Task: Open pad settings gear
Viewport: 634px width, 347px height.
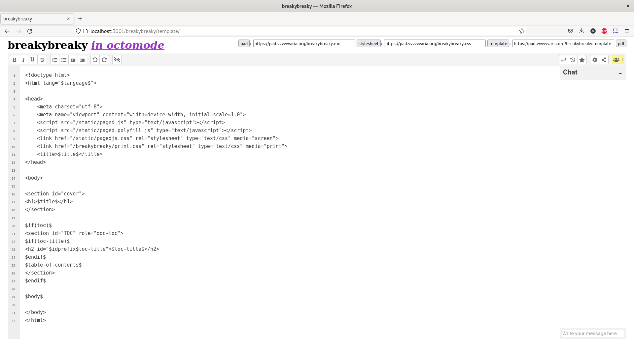Action: (x=594, y=60)
